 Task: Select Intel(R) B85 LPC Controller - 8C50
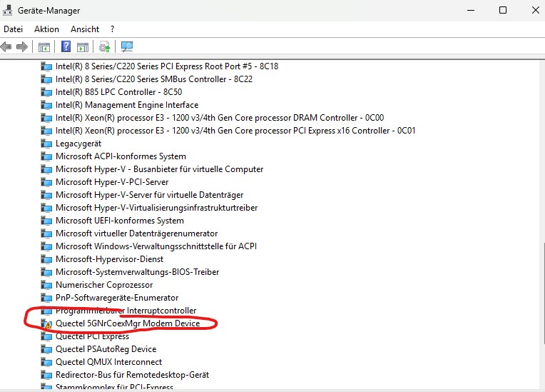click(119, 92)
